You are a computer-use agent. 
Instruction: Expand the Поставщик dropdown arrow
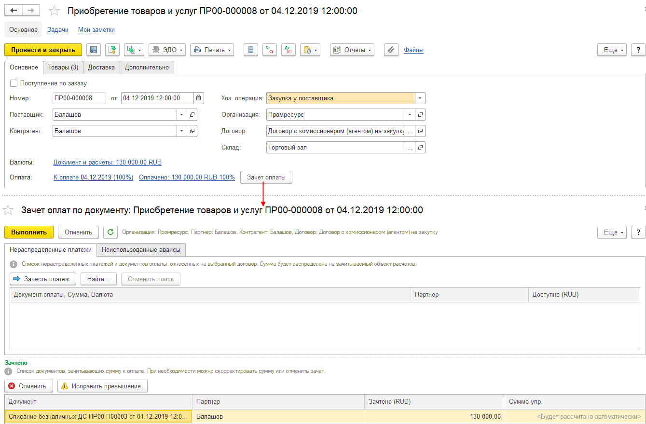point(182,114)
